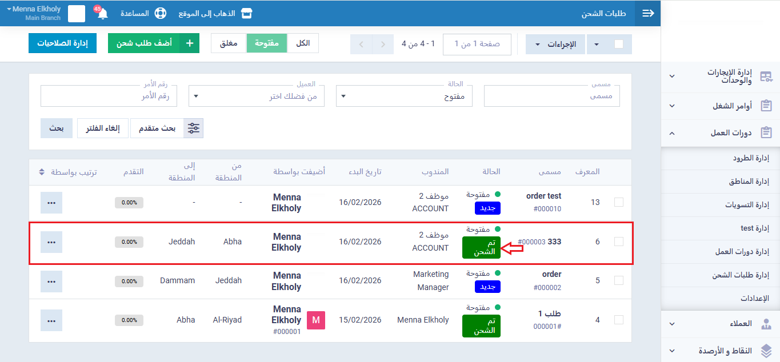Open three-dots actions for order test row

(51, 203)
